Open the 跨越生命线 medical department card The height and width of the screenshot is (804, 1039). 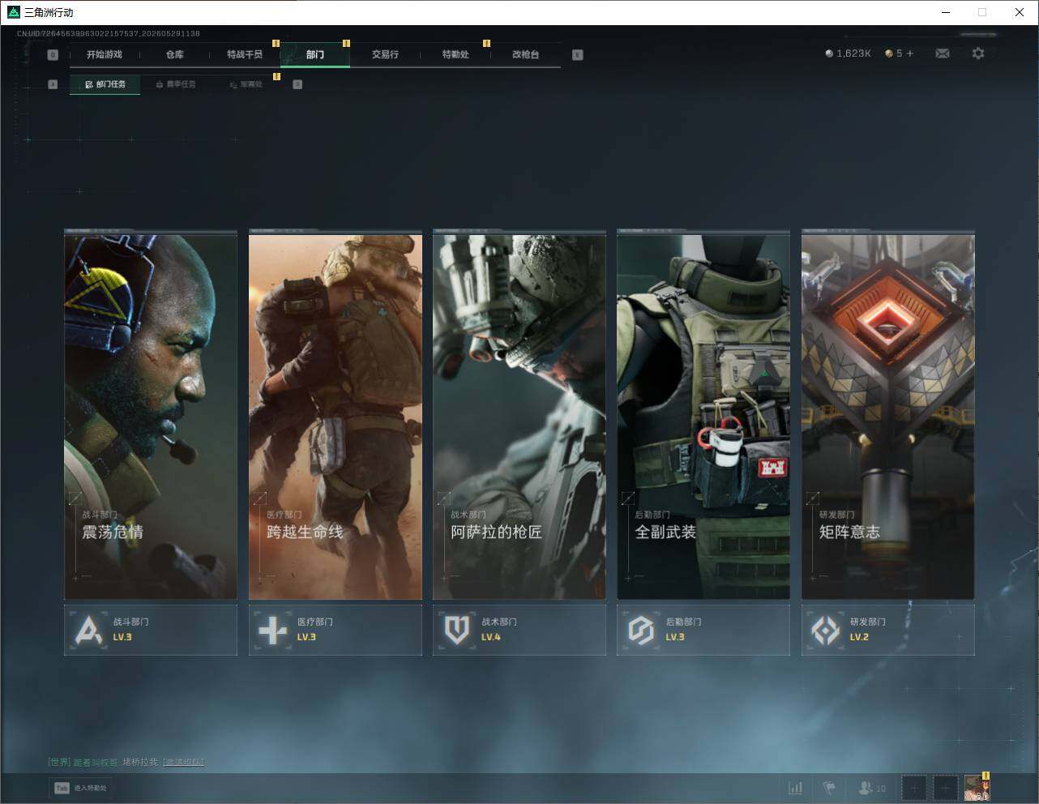click(336, 417)
